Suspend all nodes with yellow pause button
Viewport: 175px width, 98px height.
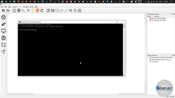coord(33,10)
